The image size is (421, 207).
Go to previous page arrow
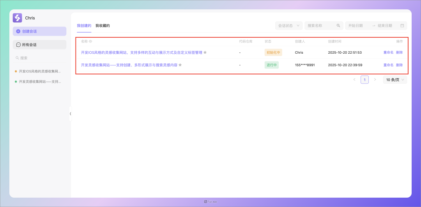click(x=354, y=80)
